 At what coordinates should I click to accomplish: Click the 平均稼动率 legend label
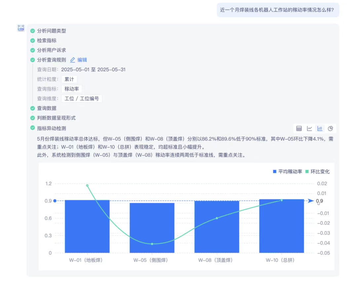290,172
